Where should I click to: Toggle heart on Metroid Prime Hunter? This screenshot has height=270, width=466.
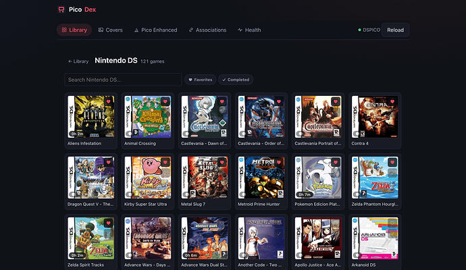[x=279, y=163]
